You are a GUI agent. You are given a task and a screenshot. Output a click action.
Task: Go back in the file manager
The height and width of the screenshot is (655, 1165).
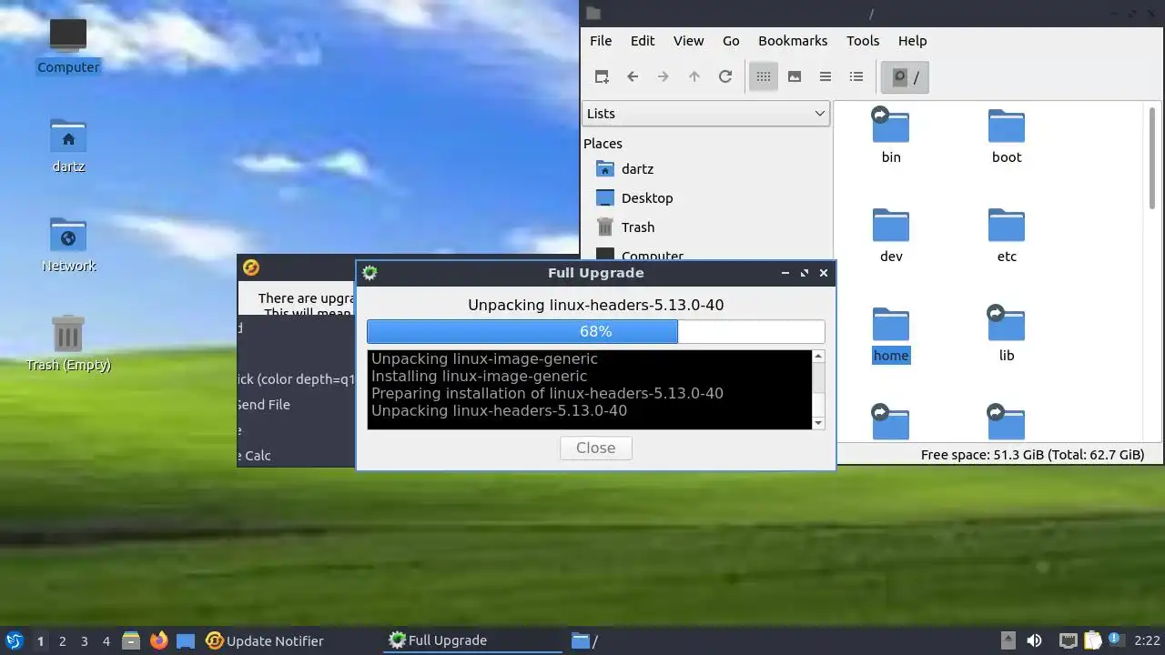click(x=633, y=76)
